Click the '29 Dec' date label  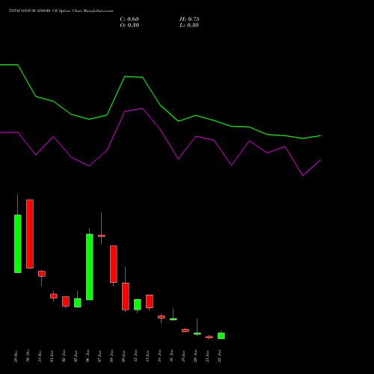click(x=16, y=356)
